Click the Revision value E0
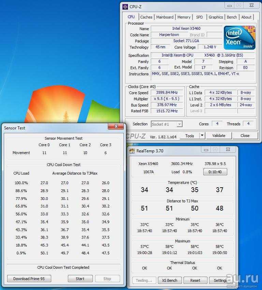This screenshot has height=290, width=262. pos(245,67)
